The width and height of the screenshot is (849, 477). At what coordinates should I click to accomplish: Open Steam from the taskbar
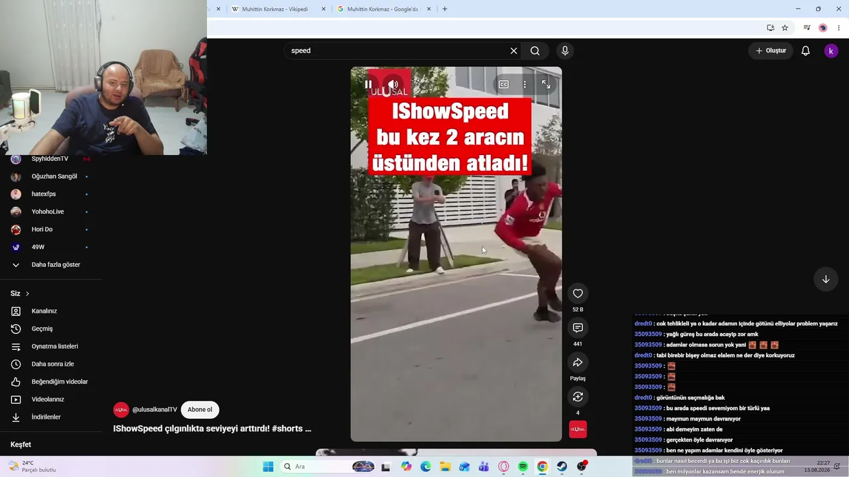562,466
